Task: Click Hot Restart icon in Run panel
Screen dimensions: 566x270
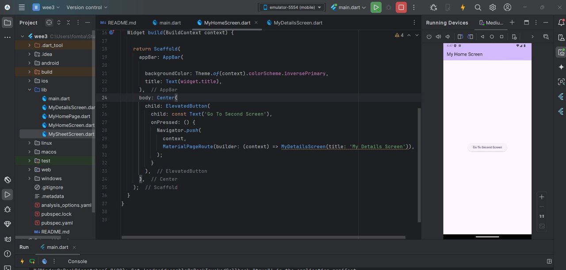Action: pyautogui.click(x=32, y=261)
